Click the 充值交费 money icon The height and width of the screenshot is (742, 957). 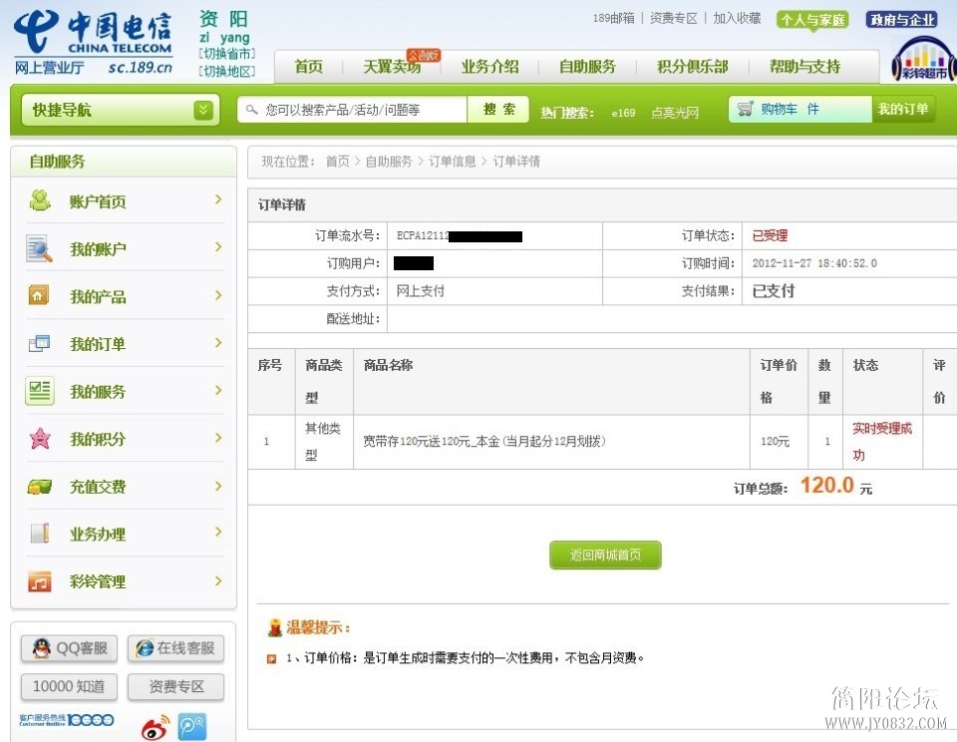coord(40,487)
